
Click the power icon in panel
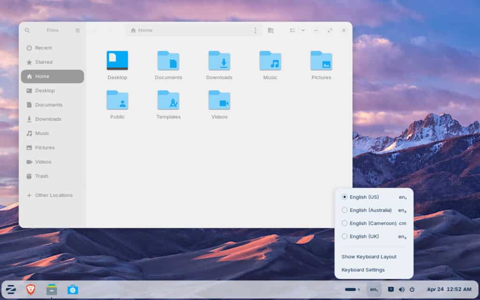click(x=412, y=289)
